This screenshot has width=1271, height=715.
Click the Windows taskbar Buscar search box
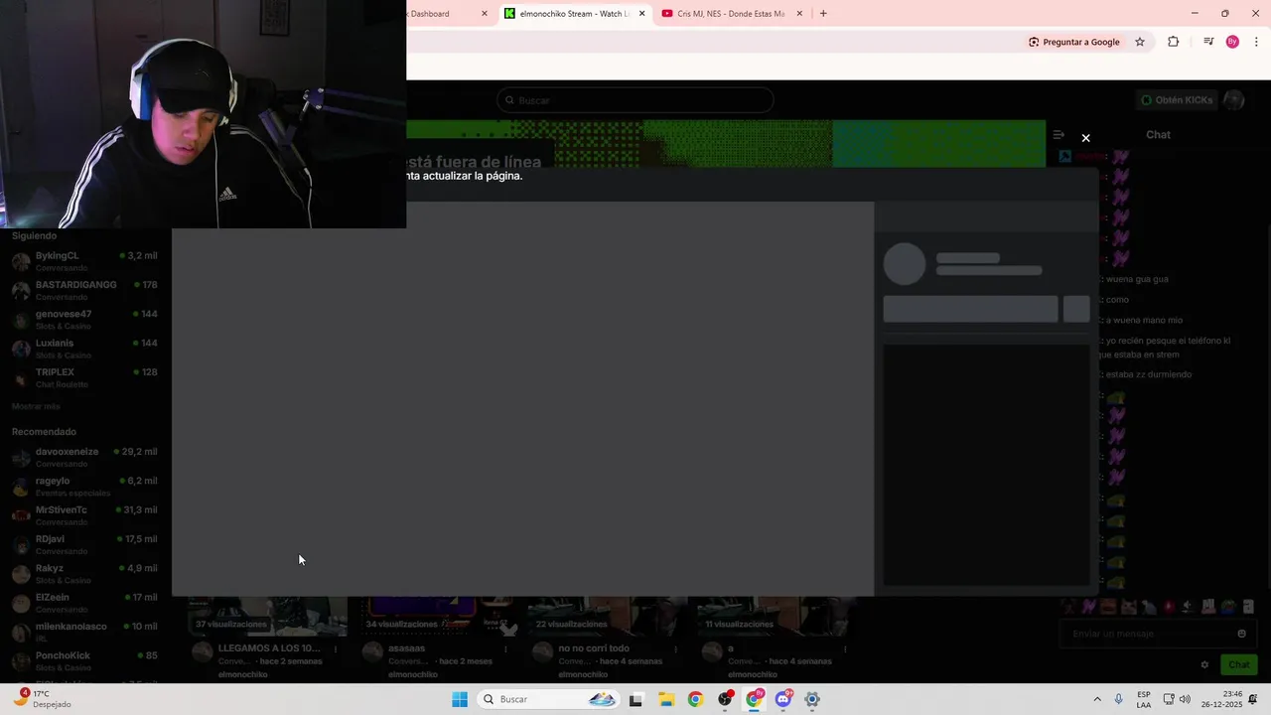(x=548, y=699)
